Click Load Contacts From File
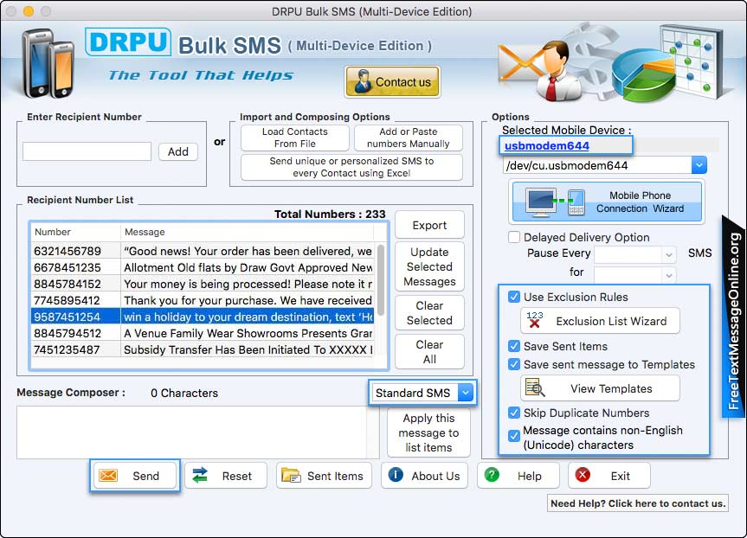747x538 pixels. (x=295, y=138)
